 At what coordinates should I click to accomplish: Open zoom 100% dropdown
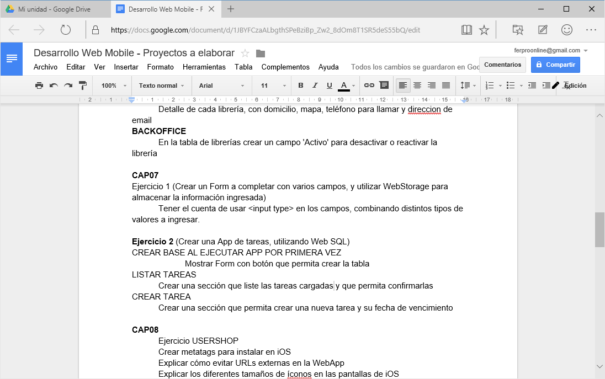[x=114, y=86]
